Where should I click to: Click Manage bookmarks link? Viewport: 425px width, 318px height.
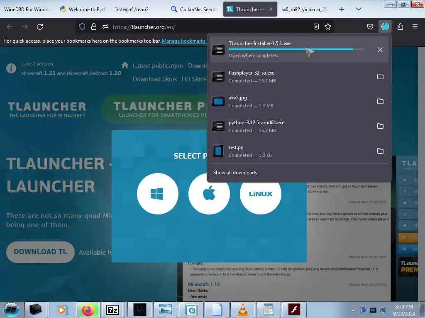pos(184,41)
